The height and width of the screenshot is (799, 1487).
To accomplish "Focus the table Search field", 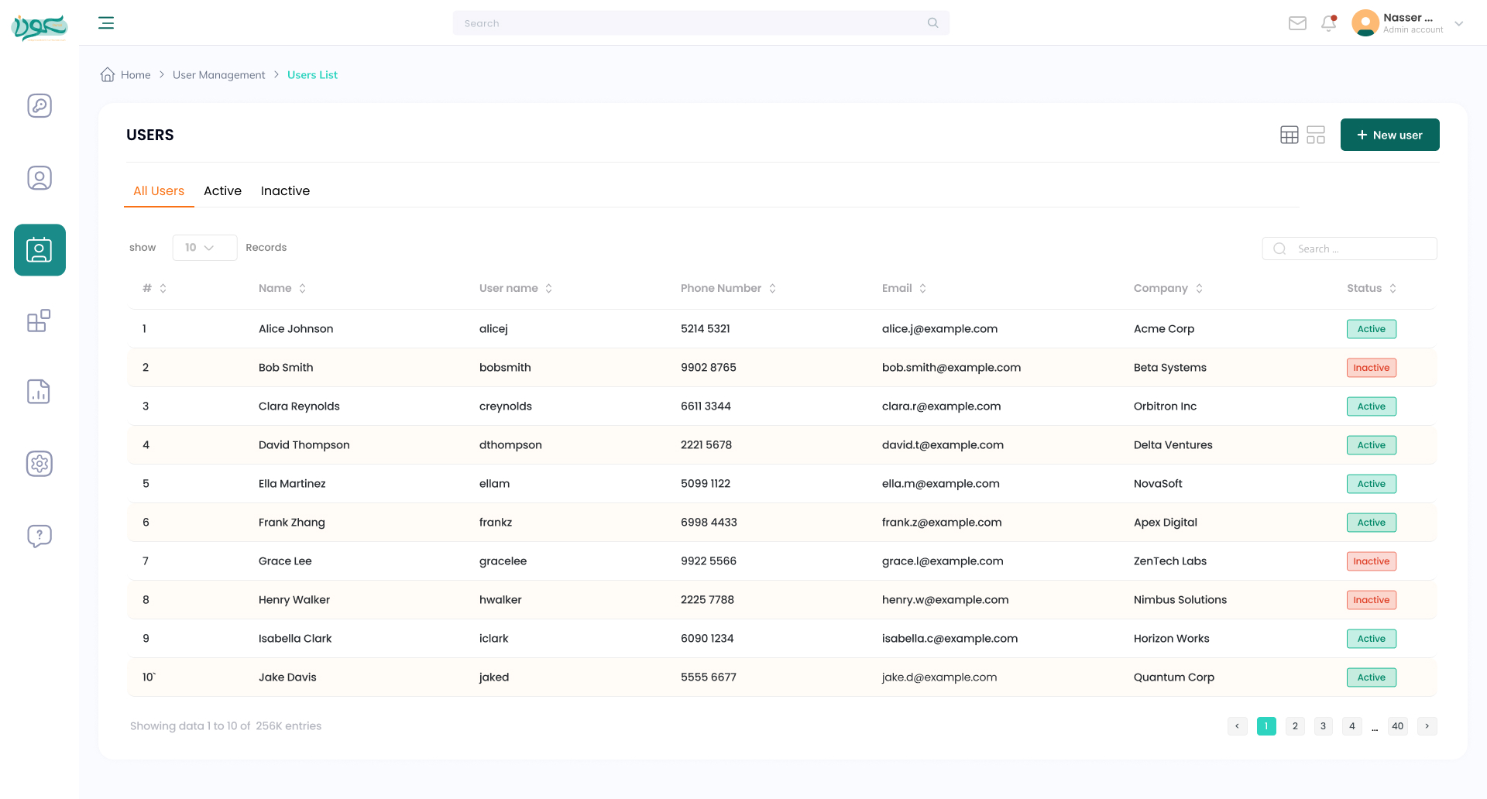I will pos(1349,249).
